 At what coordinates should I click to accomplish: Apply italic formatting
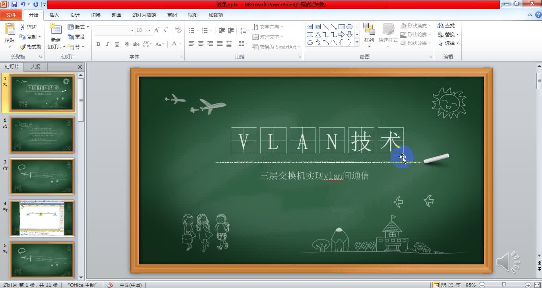tap(107, 44)
